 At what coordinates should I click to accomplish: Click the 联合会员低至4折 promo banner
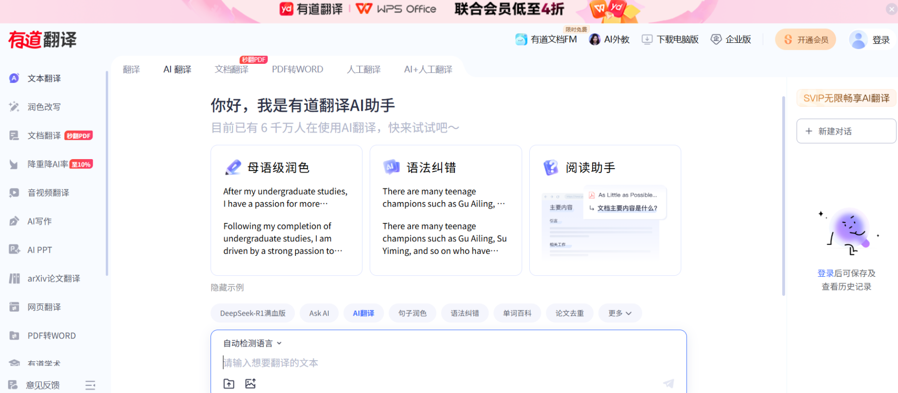tap(509, 9)
